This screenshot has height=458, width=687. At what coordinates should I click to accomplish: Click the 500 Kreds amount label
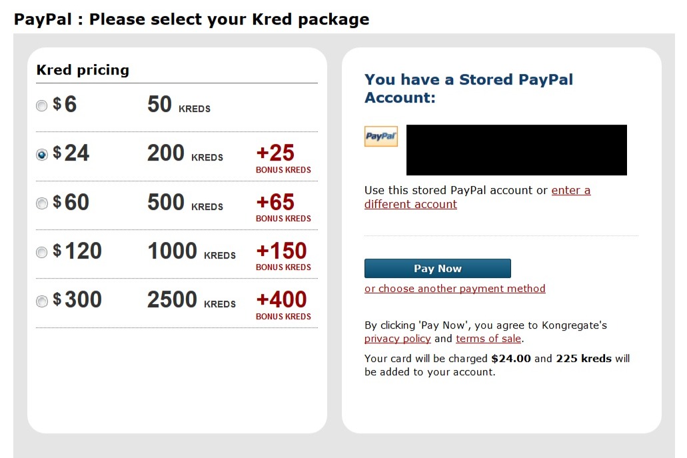[x=185, y=203]
